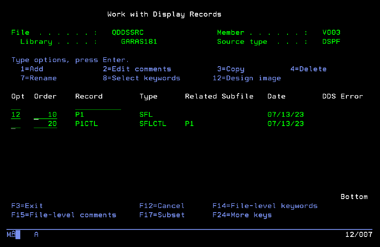The image size is (380, 247).
Task: Click the Opt field for record P1
Action: pyautogui.click(x=16, y=114)
